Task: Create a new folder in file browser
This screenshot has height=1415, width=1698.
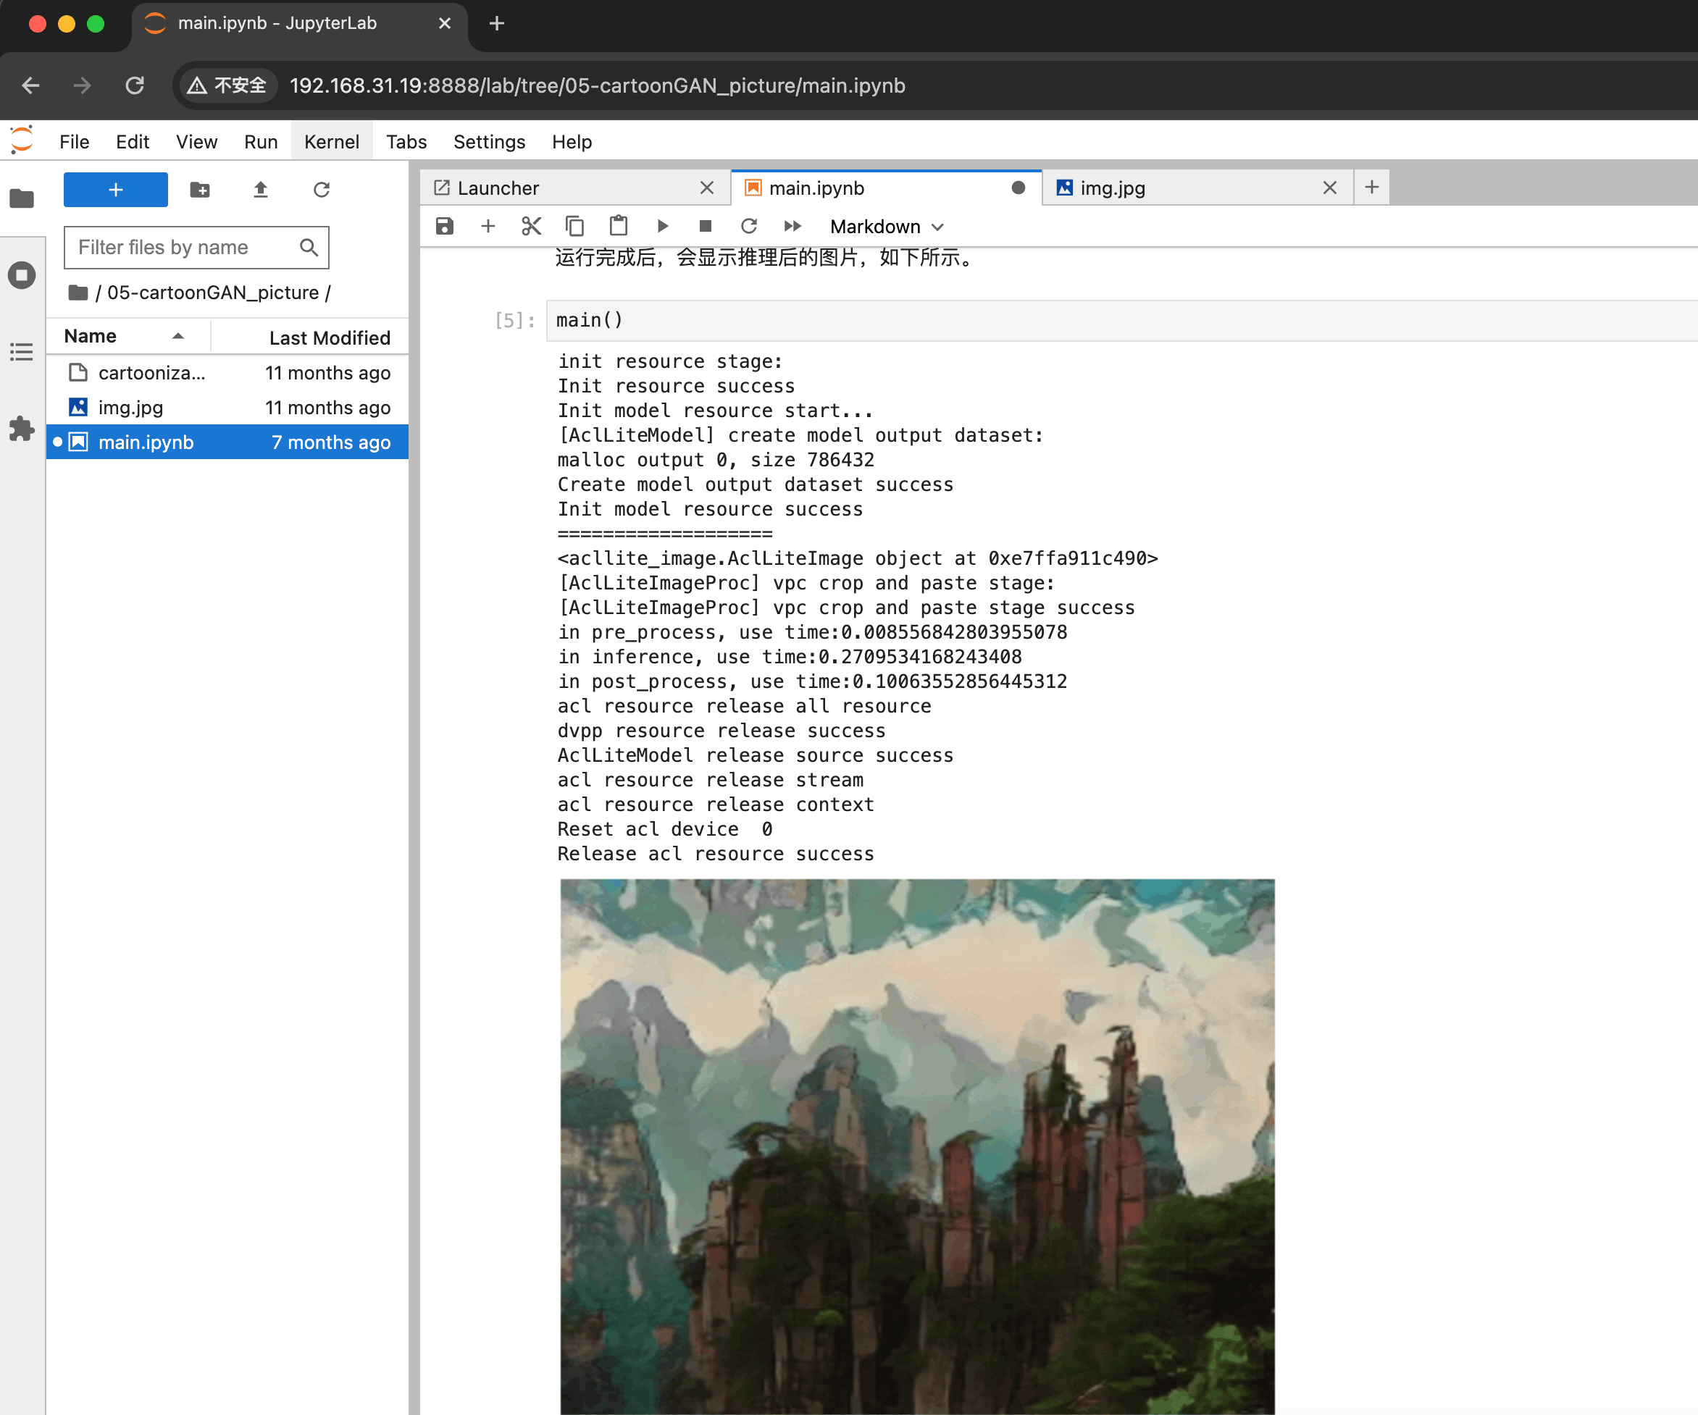Action: 200,190
